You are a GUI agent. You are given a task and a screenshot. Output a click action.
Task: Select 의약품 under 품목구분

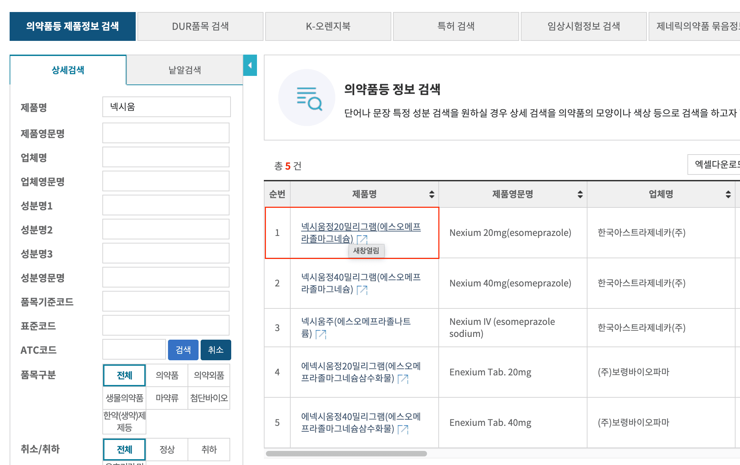point(167,375)
